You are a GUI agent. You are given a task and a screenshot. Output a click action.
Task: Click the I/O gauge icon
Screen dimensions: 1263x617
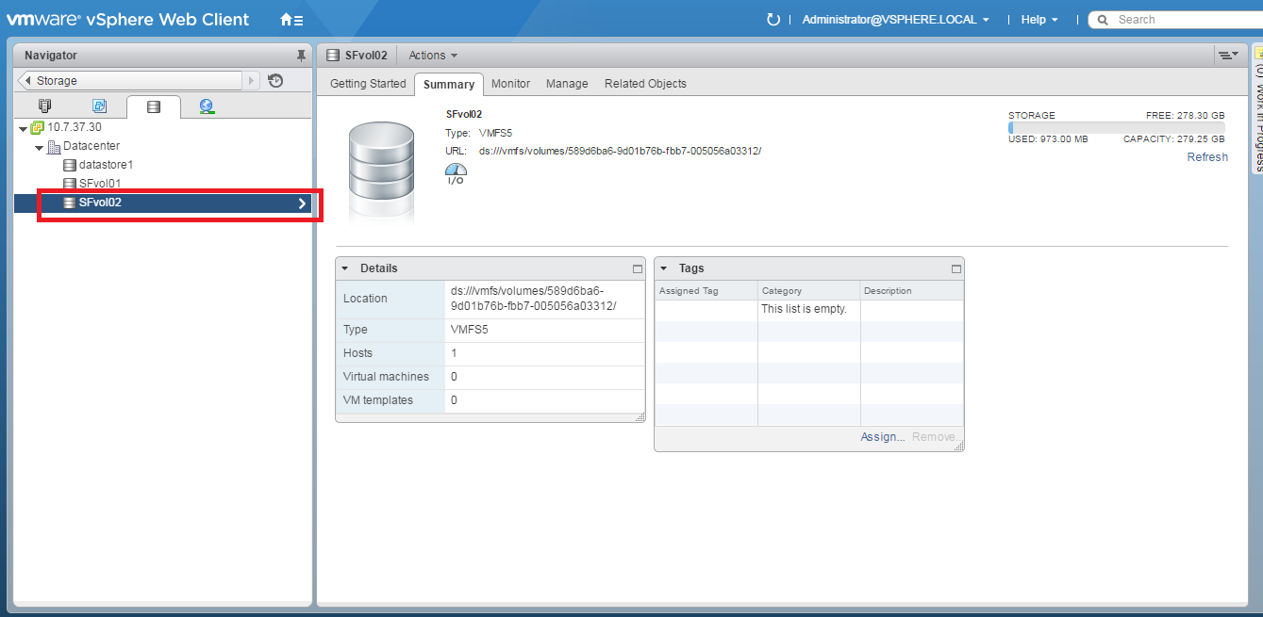coord(456,173)
